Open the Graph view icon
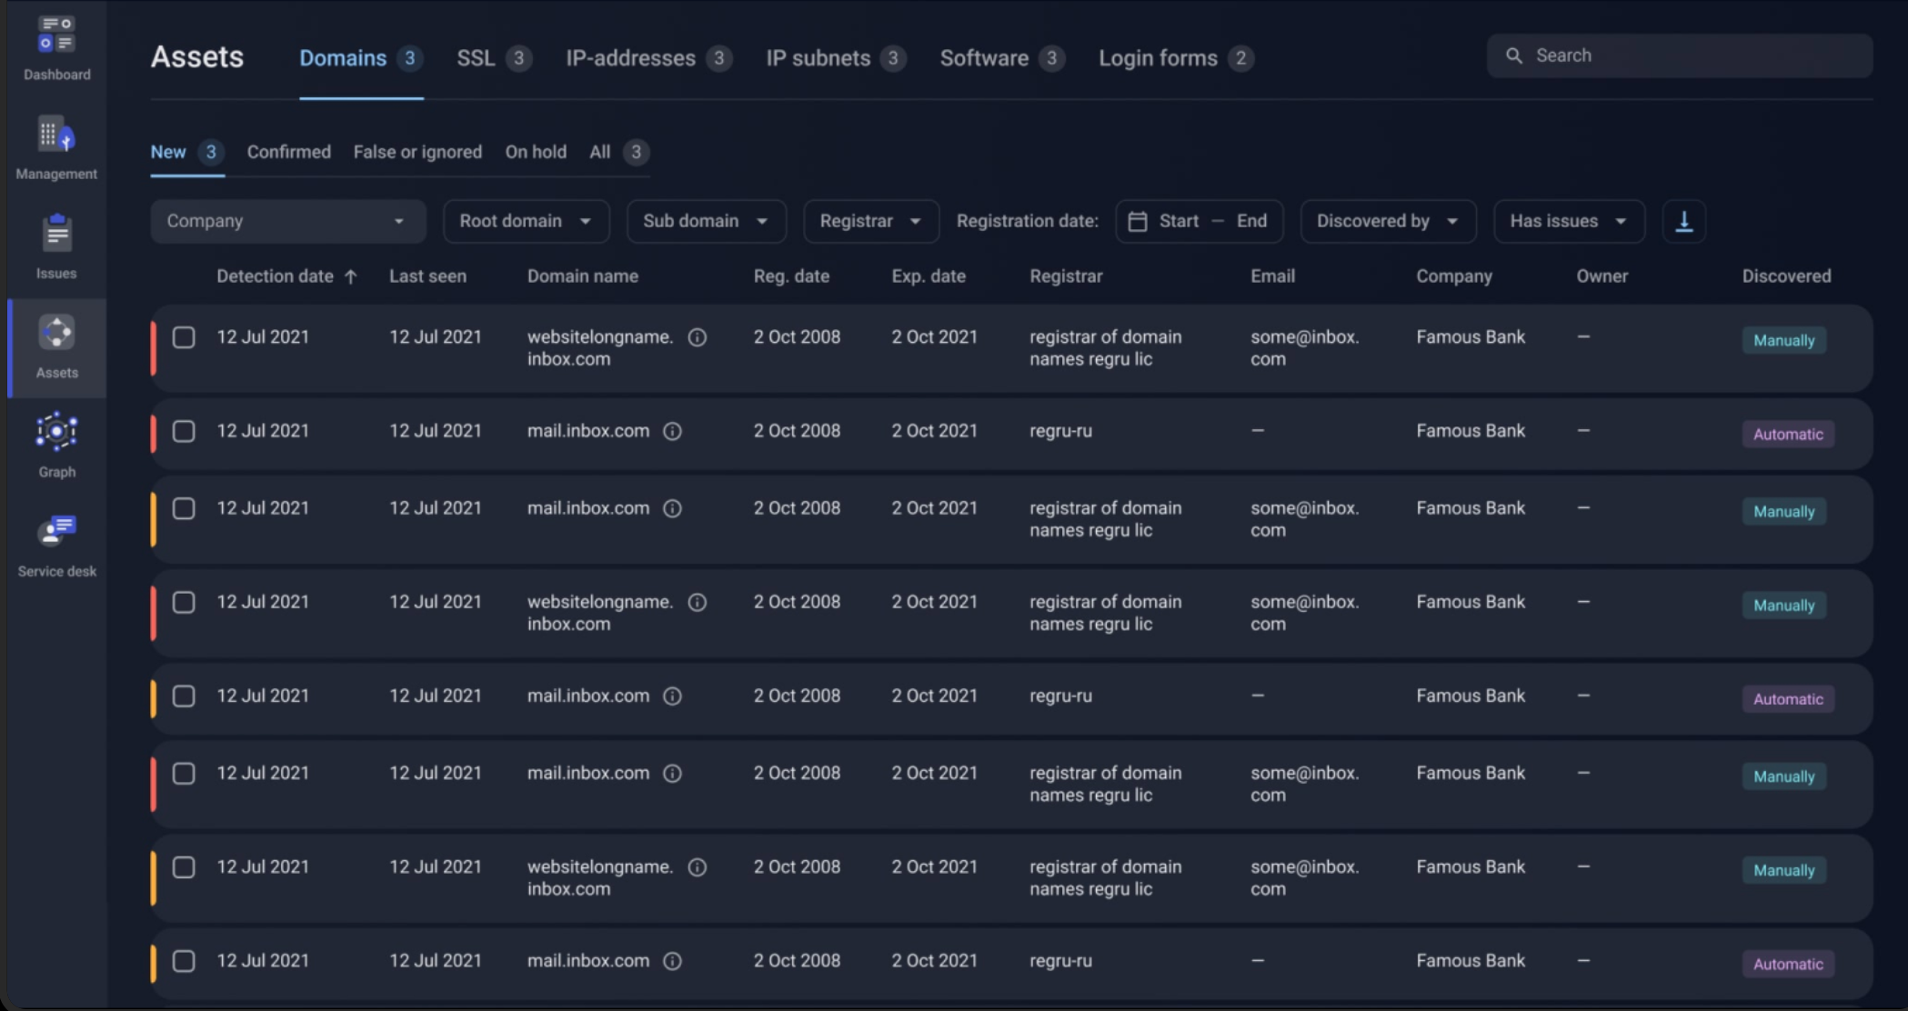This screenshot has height=1011, width=1908. [56, 433]
